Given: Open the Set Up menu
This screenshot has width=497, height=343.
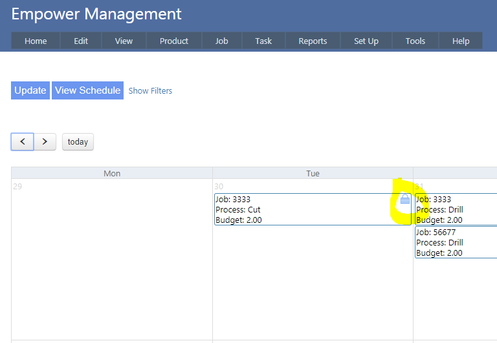Looking at the screenshot, I should [366, 41].
